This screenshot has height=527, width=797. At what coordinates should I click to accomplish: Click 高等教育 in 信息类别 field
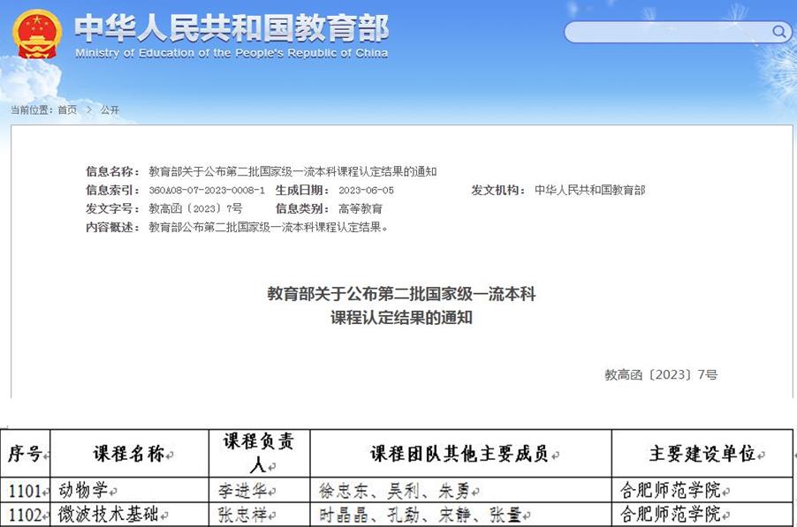pos(361,208)
